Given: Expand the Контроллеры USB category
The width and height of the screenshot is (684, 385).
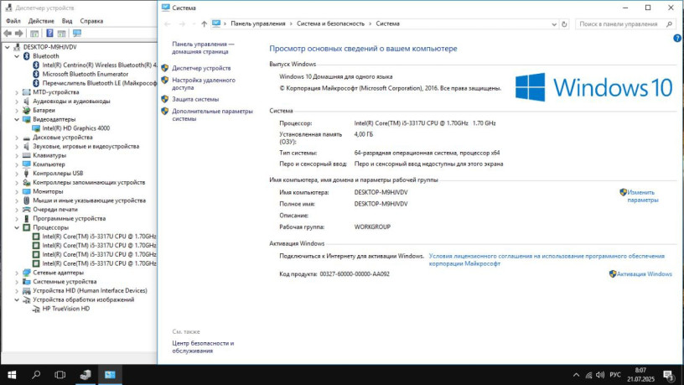Looking at the screenshot, I should (17, 174).
